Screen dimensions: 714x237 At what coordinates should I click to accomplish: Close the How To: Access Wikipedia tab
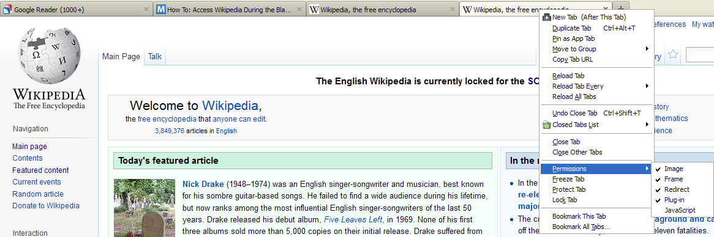coord(299,10)
